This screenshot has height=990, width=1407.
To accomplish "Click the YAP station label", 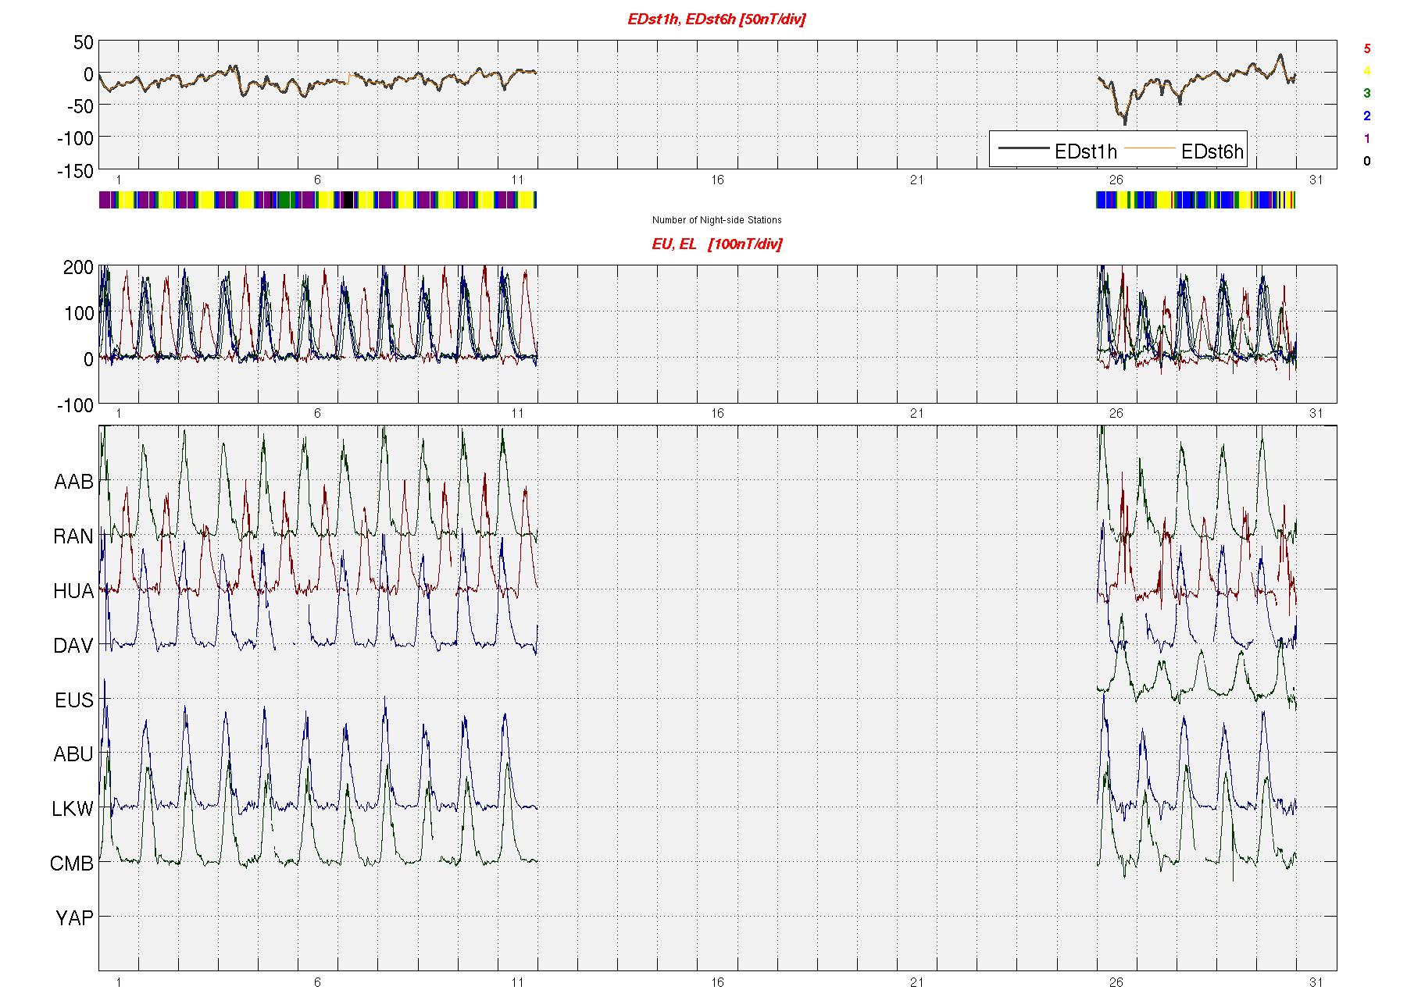I will click(74, 918).
